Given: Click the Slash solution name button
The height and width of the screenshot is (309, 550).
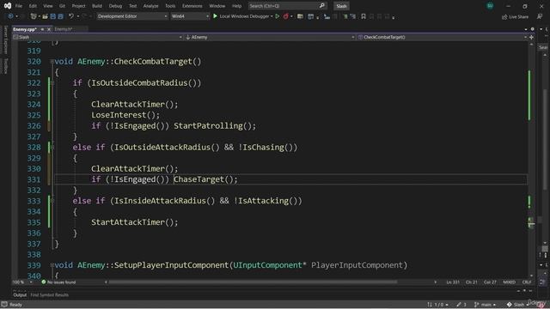Looking at the screenshot, I should [x=341, y=6].
